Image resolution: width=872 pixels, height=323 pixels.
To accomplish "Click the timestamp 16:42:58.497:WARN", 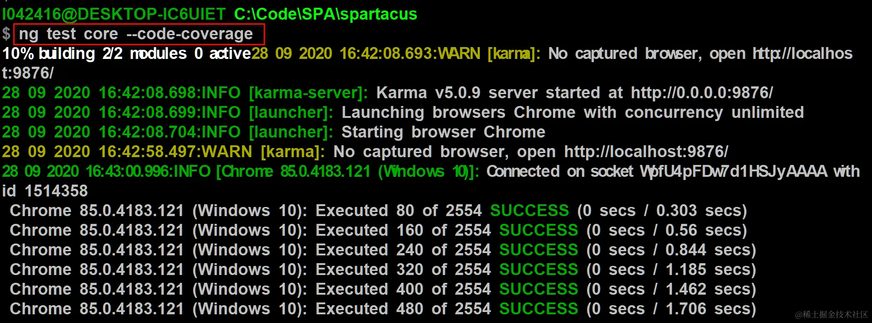I will click(x=175, y=152).
